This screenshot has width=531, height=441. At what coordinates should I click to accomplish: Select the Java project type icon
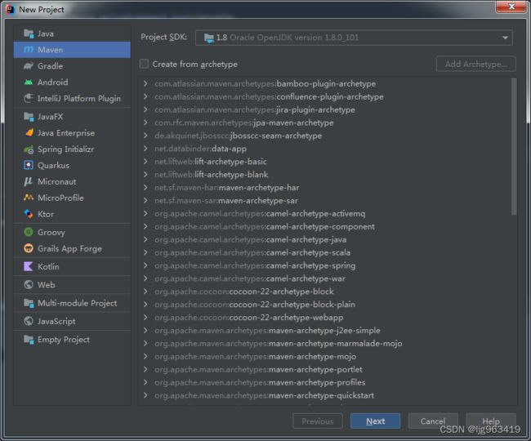[29, 33]
